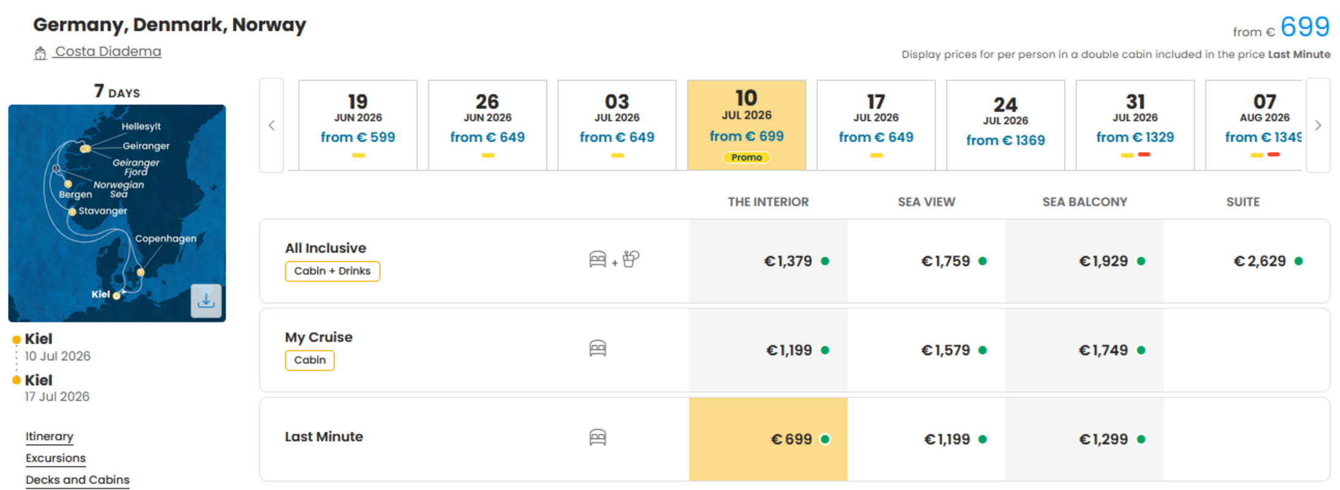Click the Cabin tag under My Cruise

pyautogui.click(x=309, y=360)
